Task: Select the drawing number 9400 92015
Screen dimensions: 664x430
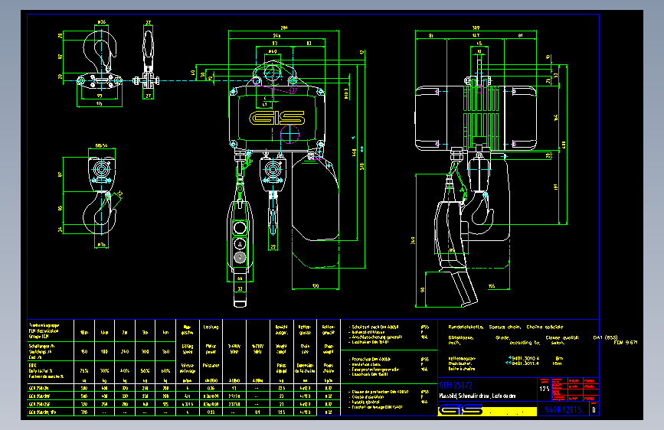Action: 563,409
